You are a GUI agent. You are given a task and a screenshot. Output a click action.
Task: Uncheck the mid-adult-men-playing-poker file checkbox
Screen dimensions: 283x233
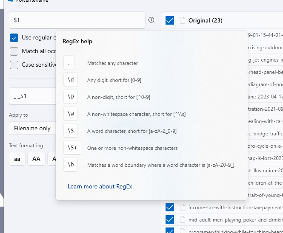pos(170,219)
